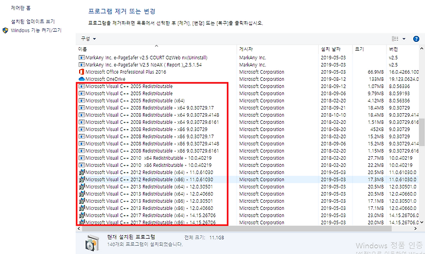Select Visual C++ 2008 x86 9.0.30729.17 row
Screen dimensions: 425x254
click(x=248, y=136)
